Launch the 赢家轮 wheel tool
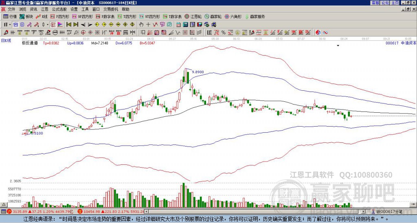Viewport: 417px width, 223px height. click(213, 16)
